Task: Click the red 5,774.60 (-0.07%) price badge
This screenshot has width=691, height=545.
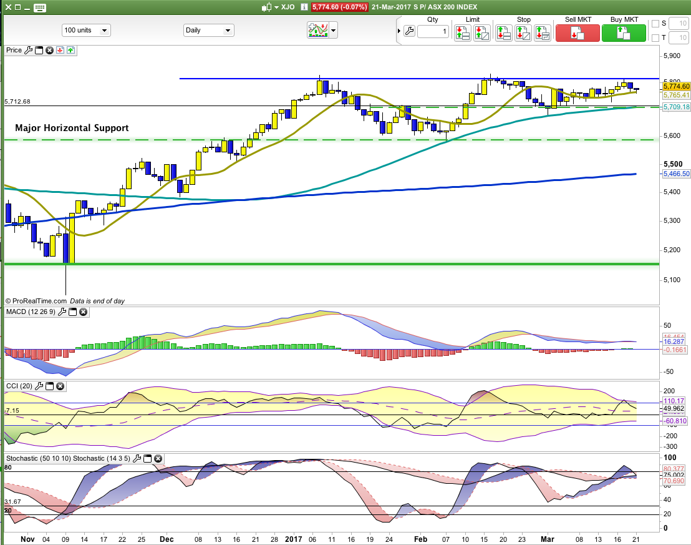Action: [339, 7]
